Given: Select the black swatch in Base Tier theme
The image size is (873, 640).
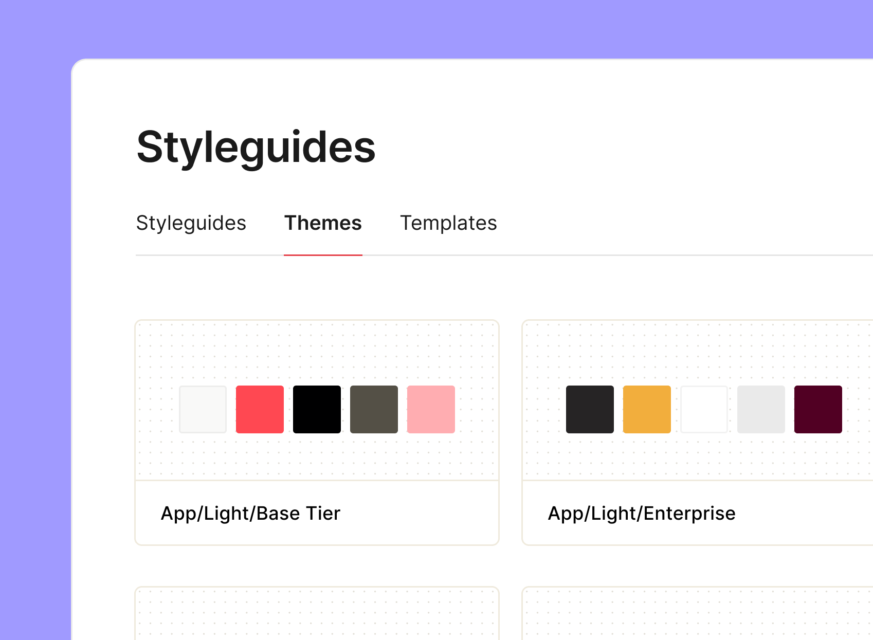Looking at the screenshot, I should tap(317, 409).
